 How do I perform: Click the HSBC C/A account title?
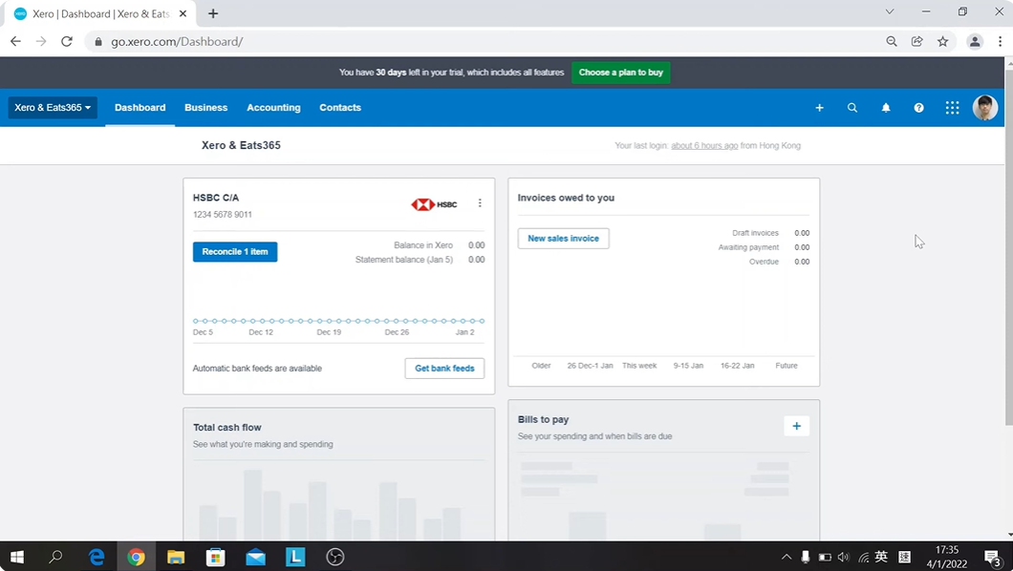[216, 198]
